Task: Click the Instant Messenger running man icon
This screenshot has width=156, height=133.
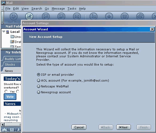Action: click(18, 130)
